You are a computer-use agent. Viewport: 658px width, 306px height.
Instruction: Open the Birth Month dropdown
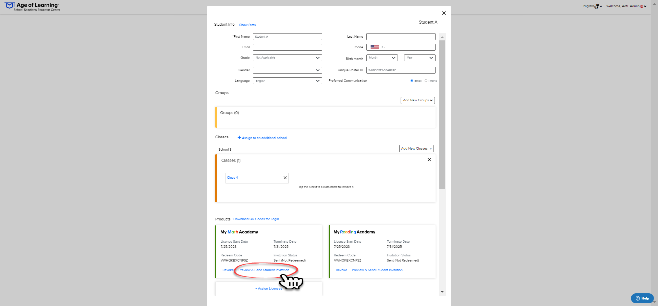pos(382,58)
